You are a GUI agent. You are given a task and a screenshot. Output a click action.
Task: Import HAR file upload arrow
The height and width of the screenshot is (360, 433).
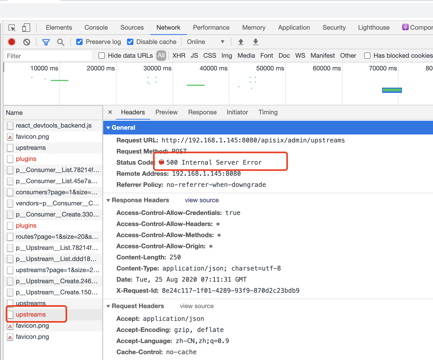241,42
